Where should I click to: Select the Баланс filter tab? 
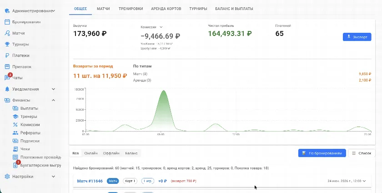(x=131, y=153)
